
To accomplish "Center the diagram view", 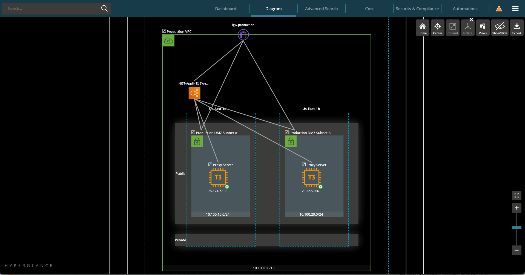I will [437, 28].
